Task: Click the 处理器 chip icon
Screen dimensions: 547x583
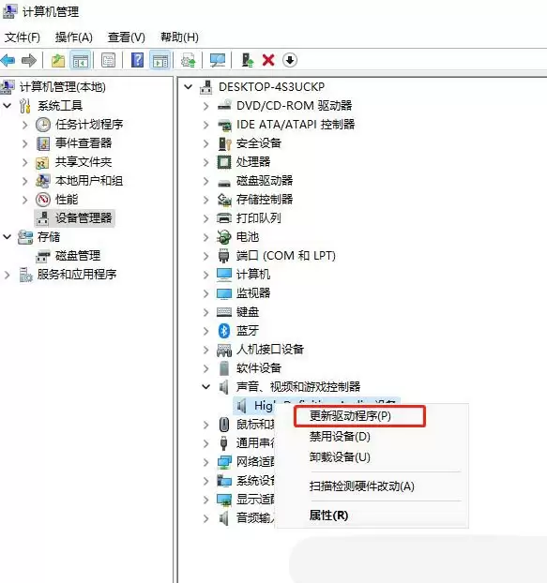Action: (224, 162)
